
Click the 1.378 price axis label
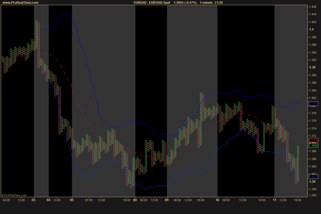click(312, 113)
